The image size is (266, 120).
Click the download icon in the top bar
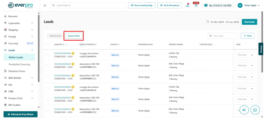[188, 5]
